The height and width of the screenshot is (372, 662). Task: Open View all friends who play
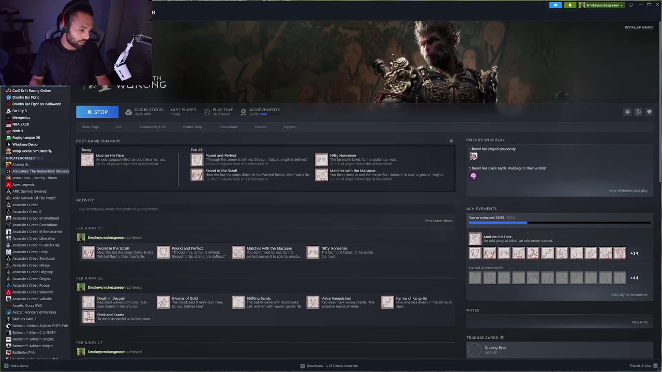click(x=628, y=191)
